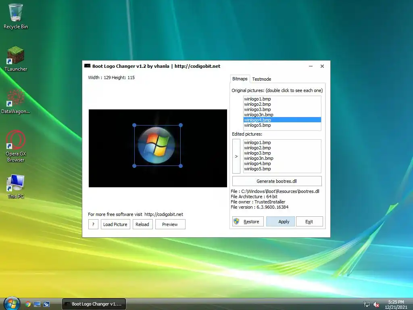Switch to the Testmode tab
Image resolution: width=413 pixels, height=310 pixels.
261,79
